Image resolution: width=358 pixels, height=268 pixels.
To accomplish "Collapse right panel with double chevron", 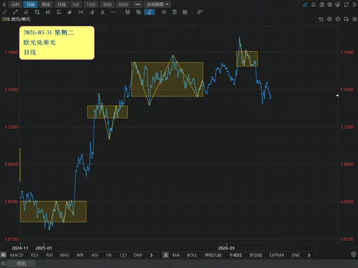I will 354,5.
